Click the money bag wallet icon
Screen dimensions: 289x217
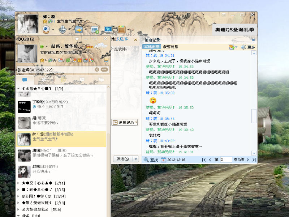point(79,60)
